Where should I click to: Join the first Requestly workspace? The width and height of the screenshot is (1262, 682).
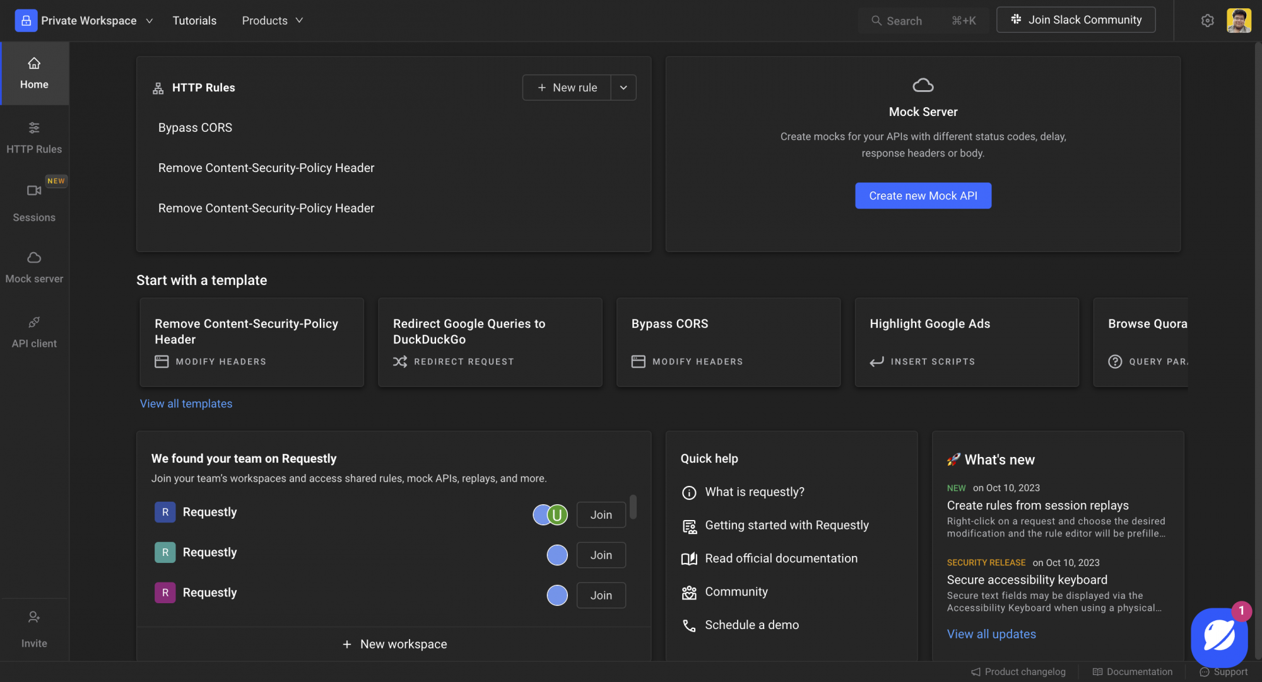tap(601, 515)
